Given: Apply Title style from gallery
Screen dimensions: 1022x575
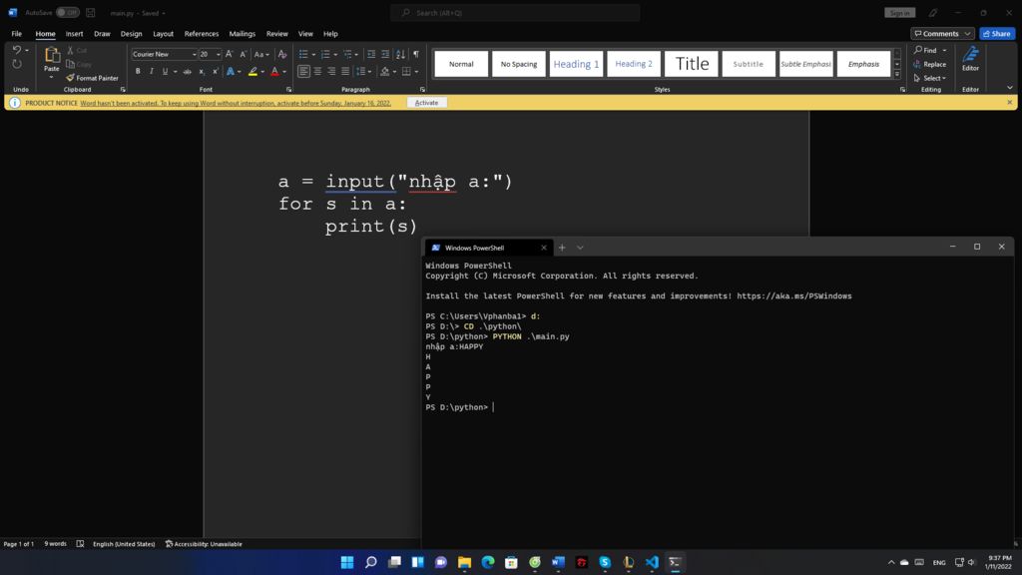Looking at the screenshot, I should (691, 64).
